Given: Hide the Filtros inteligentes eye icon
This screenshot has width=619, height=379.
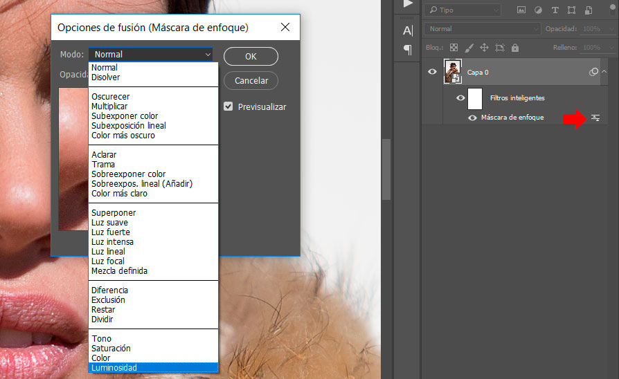Looking at the screenshot, I should [x=460, y=98].
